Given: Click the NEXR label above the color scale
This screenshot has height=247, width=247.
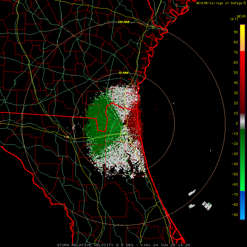Looking at the screenshot, I should pos(241,16).
